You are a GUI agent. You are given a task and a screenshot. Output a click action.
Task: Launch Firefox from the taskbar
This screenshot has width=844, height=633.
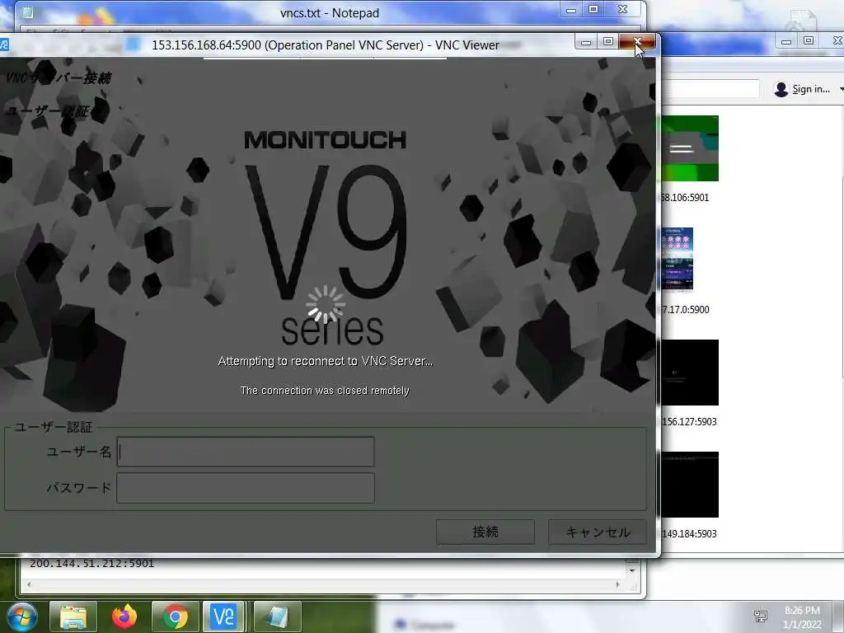[x=124, y=617]
